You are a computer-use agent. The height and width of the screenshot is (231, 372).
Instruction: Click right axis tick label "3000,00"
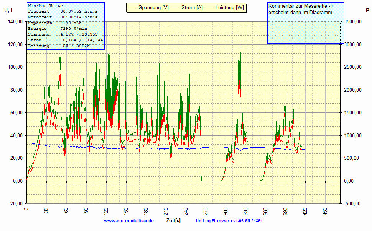353,44
